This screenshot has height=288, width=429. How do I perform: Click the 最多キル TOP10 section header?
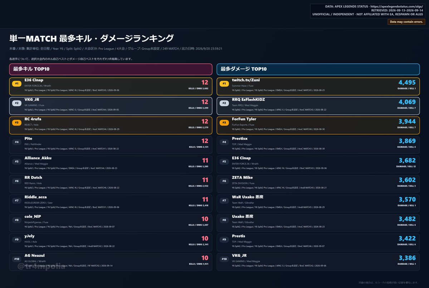(111, 69)
